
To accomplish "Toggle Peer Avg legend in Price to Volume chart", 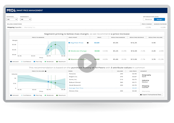I will 38,95.
